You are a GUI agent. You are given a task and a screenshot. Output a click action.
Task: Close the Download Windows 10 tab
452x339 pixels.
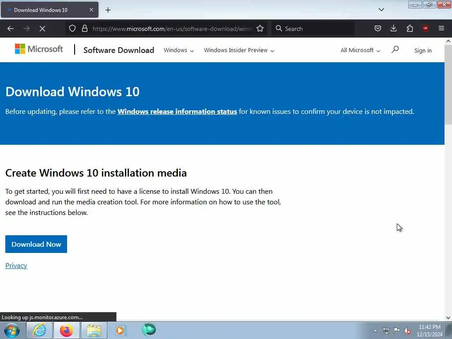91,10
